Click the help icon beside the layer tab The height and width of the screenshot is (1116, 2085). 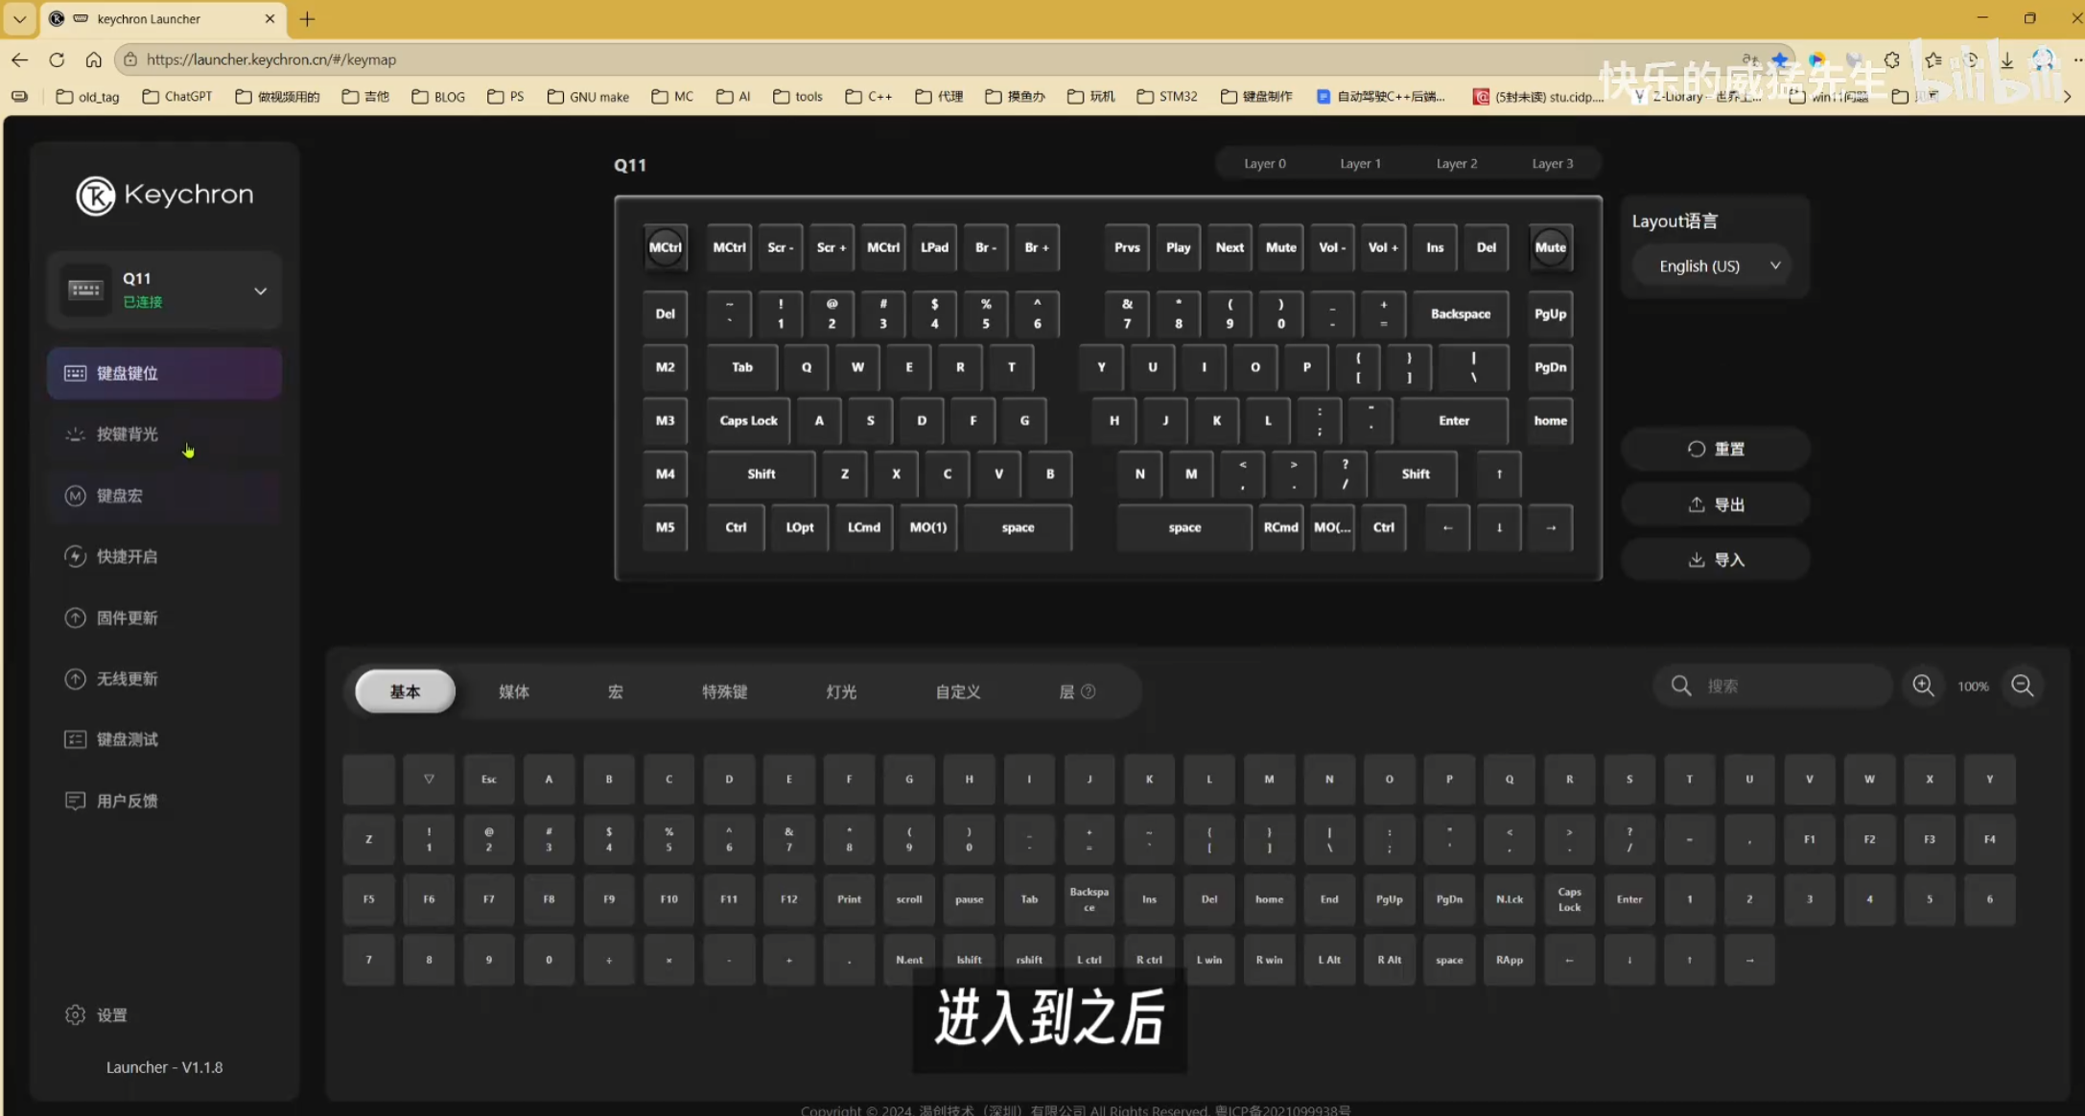(x=1089, y=691)
